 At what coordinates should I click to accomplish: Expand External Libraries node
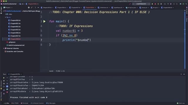click(4, 48)
